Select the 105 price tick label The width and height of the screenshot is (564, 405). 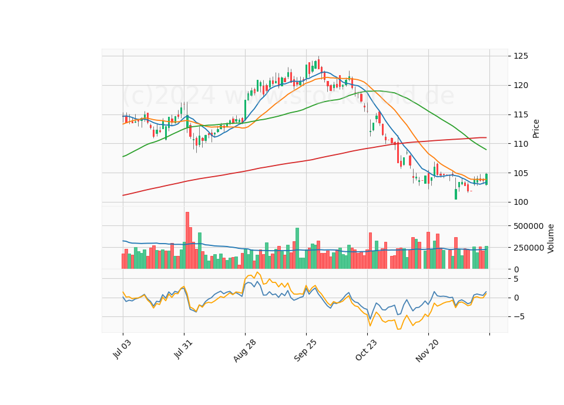521,173
